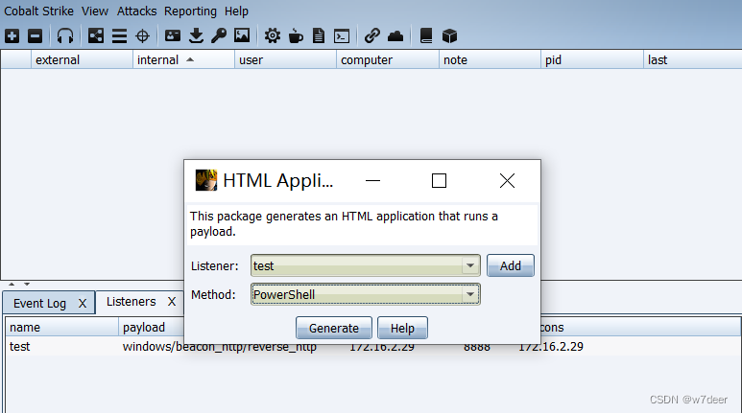The image size is (742, 413).
Task: Open the About cube icon
Action: click(x=449, y=35)
